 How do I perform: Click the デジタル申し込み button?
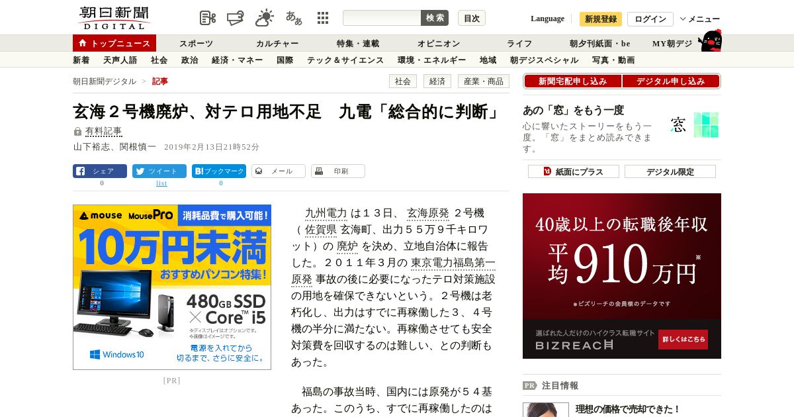pyautogui.click(x=671, y=81)
